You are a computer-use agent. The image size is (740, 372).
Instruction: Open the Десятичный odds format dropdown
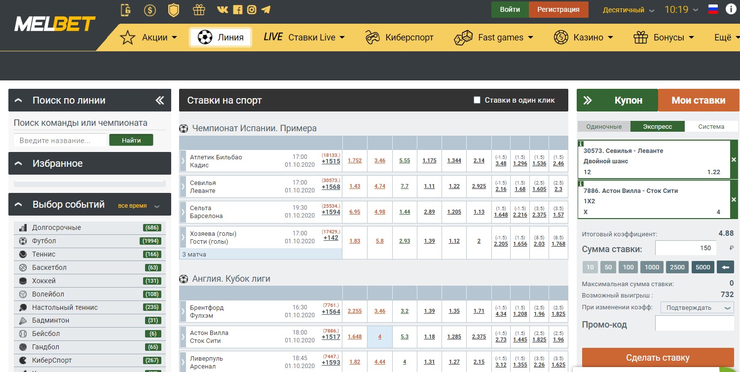[629, 10]
